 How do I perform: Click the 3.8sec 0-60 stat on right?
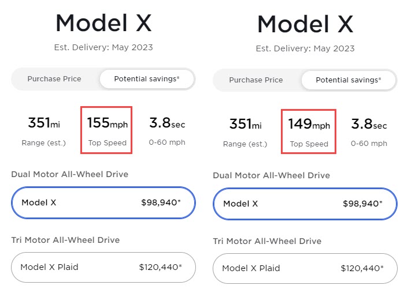click(x=369, y=131)
